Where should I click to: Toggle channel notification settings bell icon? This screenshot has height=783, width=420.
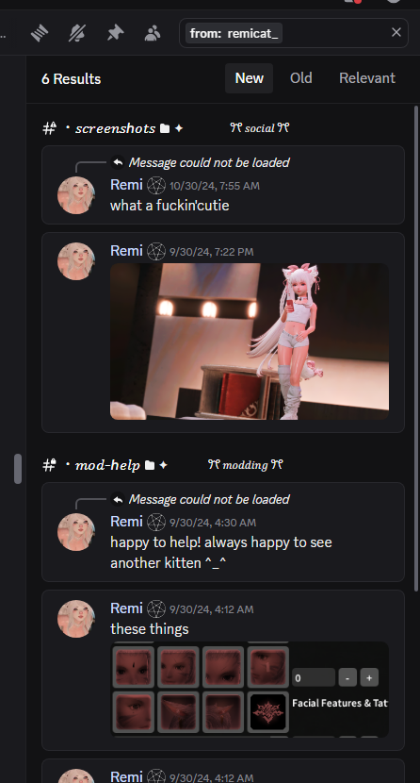click(x=77, y=33)
